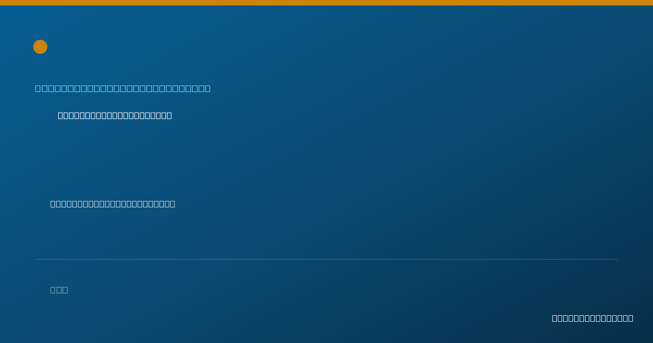The height and width of the screenshot is (343, 653).
Task: Click the orange circle at top left
Action: pyautogui.click(x=40, y=47)
